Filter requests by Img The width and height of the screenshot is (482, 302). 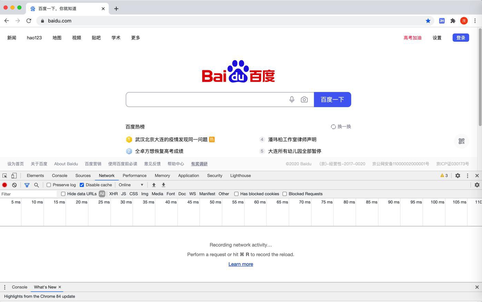click(145, 194)
